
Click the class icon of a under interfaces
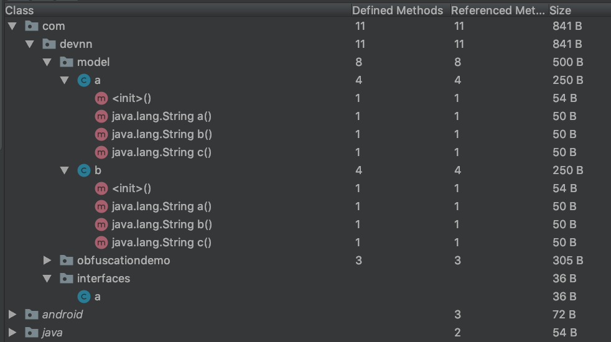[x=83, y=297]
